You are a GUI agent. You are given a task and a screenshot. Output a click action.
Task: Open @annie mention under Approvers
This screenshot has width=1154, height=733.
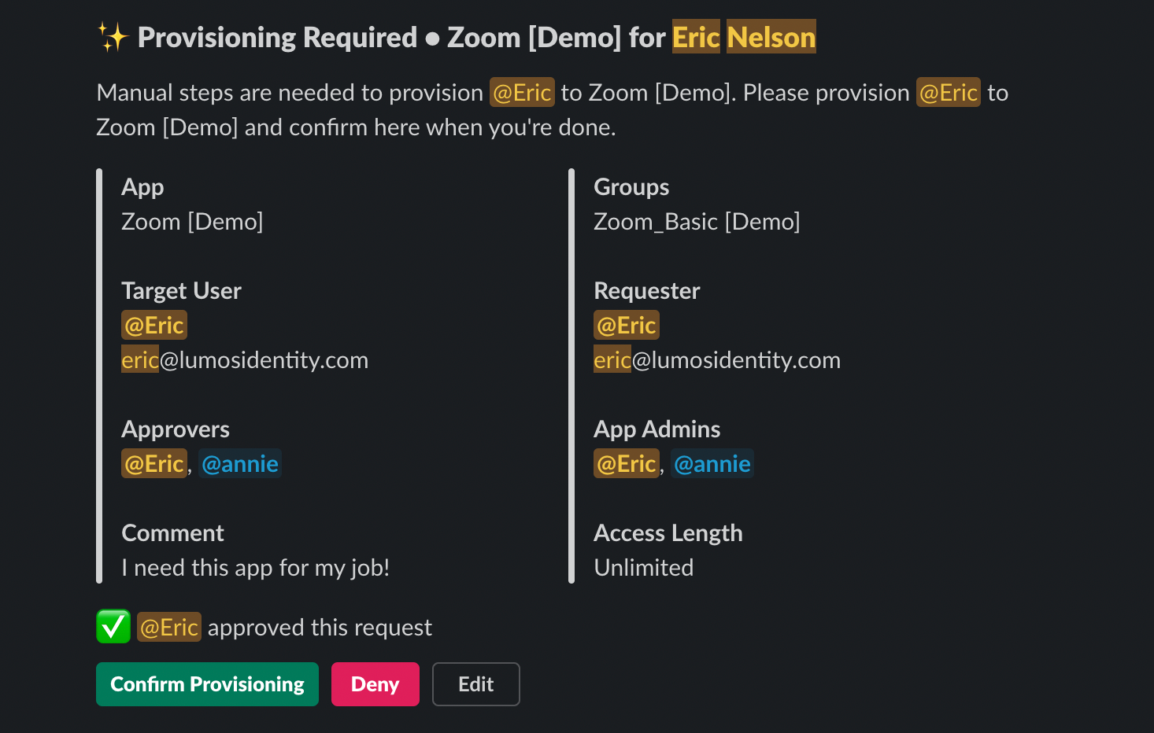240,463
